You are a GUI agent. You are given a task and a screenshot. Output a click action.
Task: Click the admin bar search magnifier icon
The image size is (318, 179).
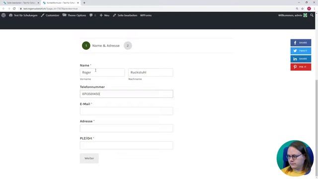312,15
